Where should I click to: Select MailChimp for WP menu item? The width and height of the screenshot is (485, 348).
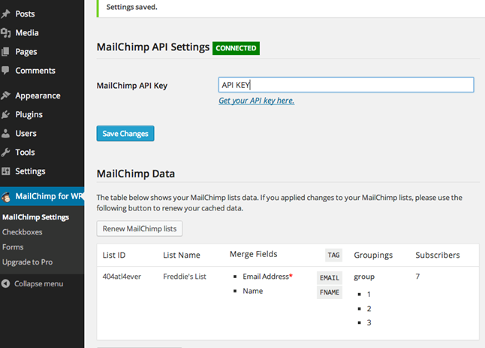[42, 196]
